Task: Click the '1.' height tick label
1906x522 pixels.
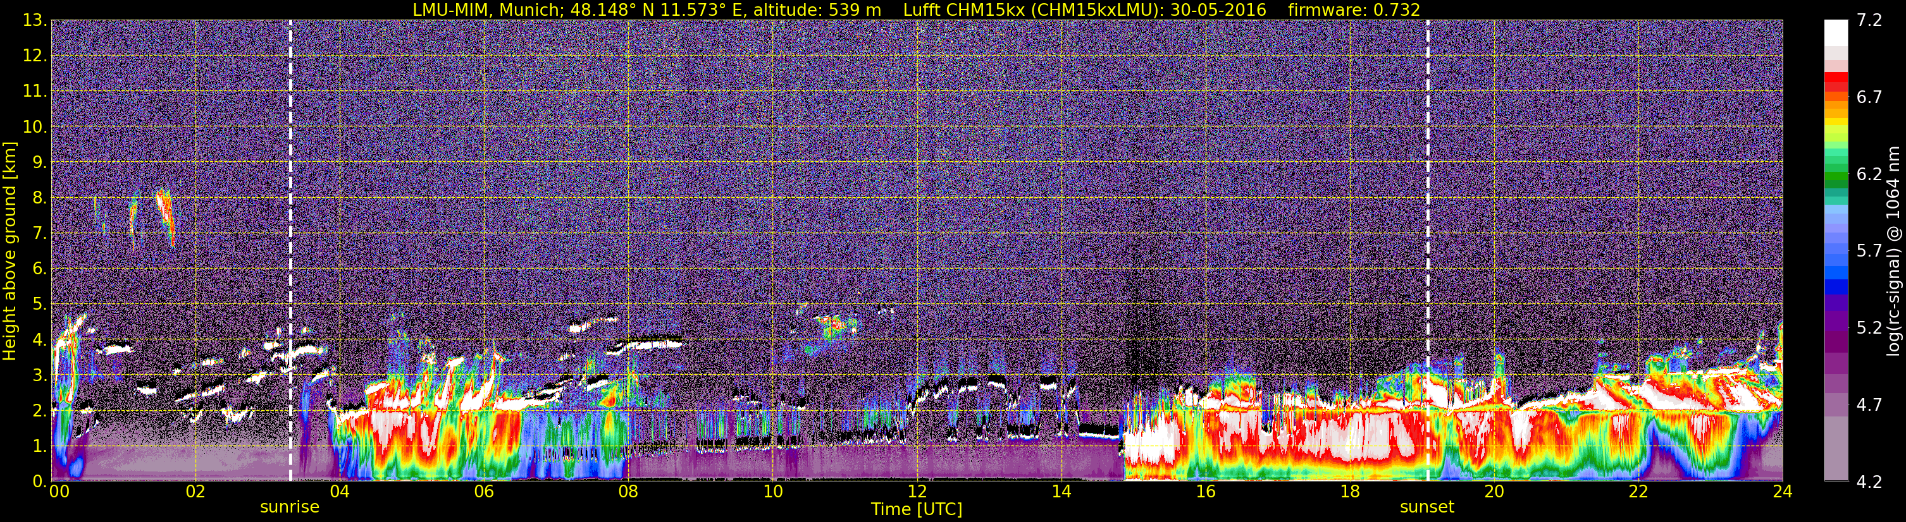Action: (40, 447)
